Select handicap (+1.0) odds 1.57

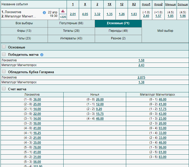click(158, 16)
